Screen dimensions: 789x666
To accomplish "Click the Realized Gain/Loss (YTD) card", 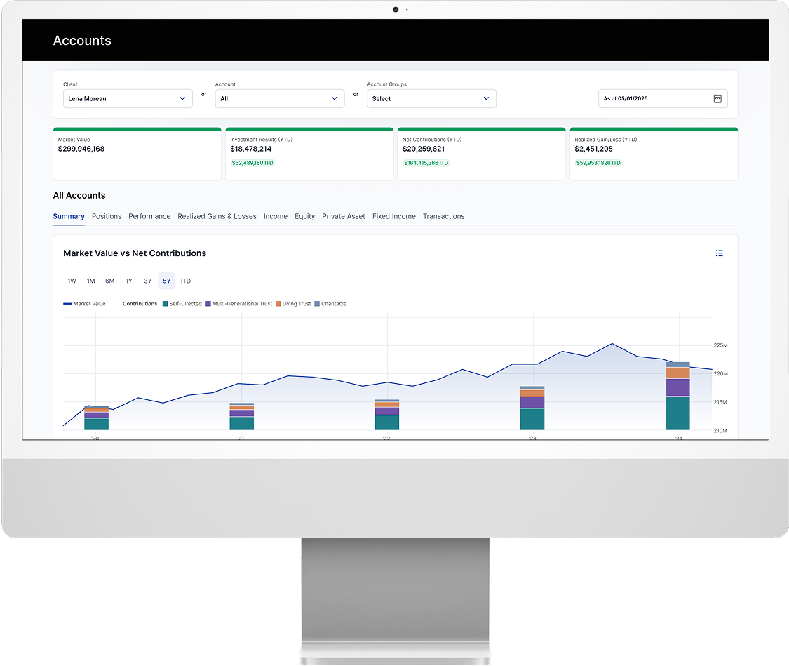I will (654, 154).
